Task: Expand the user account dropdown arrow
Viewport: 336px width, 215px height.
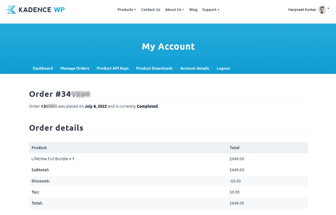Action: click(328, 8)
